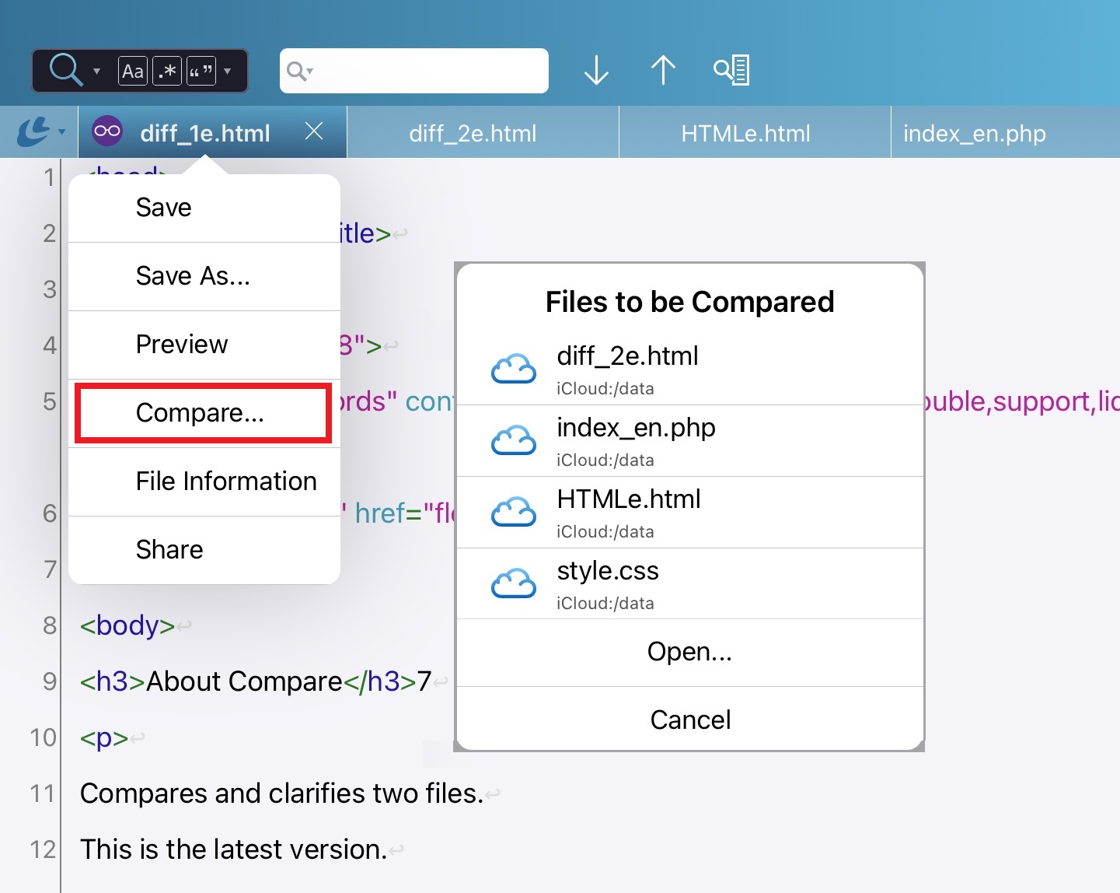Click cloud icon beside index_en.php

[x=514, y=440]
